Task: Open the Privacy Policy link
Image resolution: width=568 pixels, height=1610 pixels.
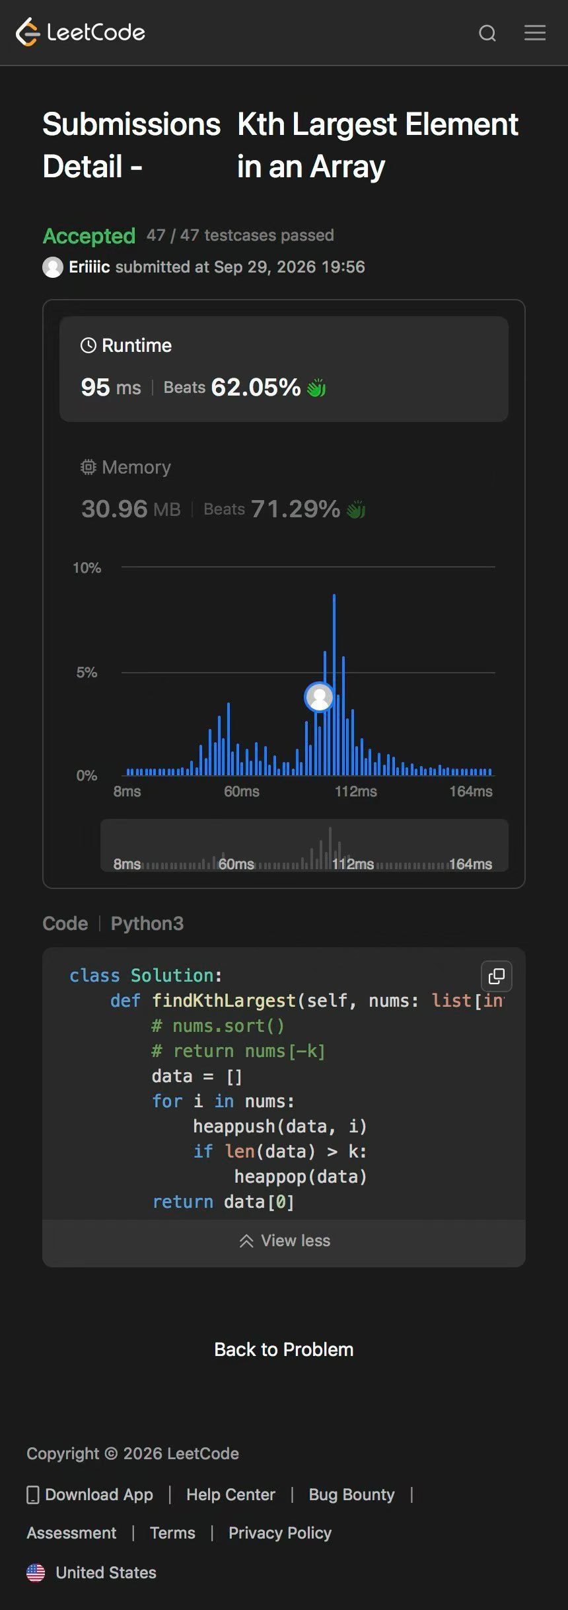Action: [x=280, y=1533]
